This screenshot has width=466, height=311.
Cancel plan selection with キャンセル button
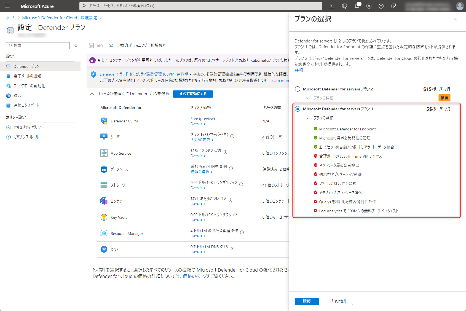(339, 301)
